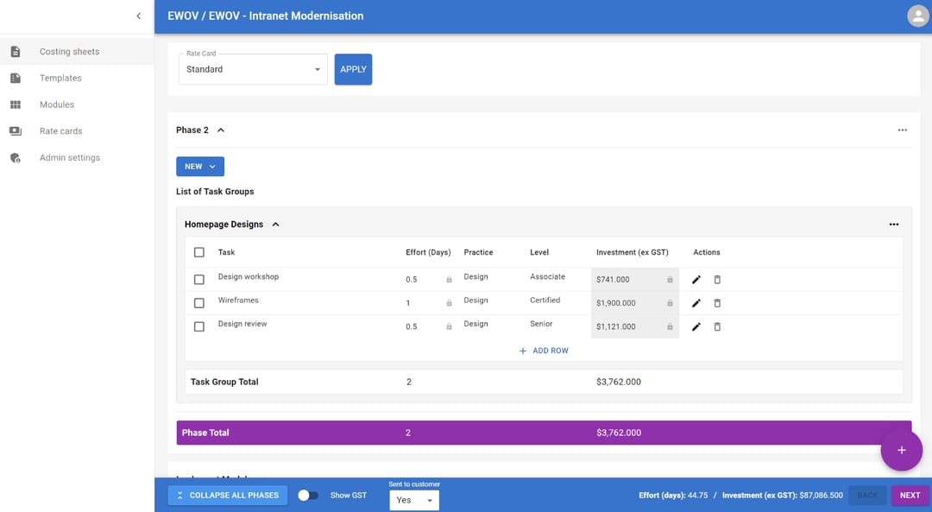The width and height of the screenshot is (932, 512).
Task: Collapse the Homepage Designs task group
Action: pyautogui.click(x=275, y=224)
